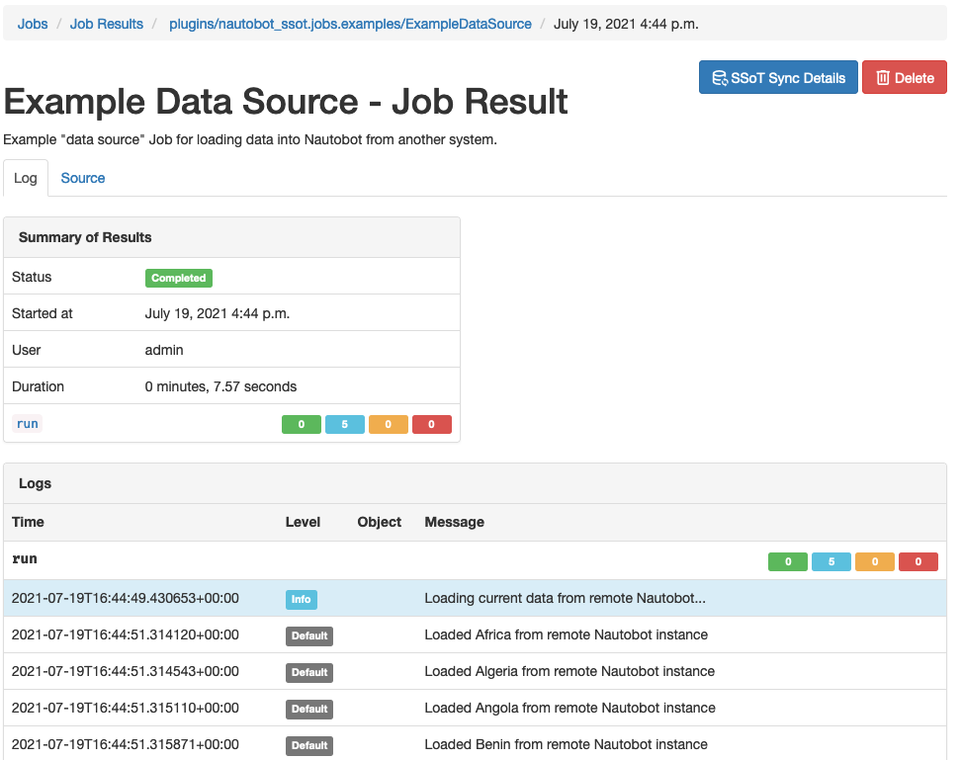Click 'Loading current data from remote Nautobot...' message
Screen dimensions: 962x760
pos(566,598)
